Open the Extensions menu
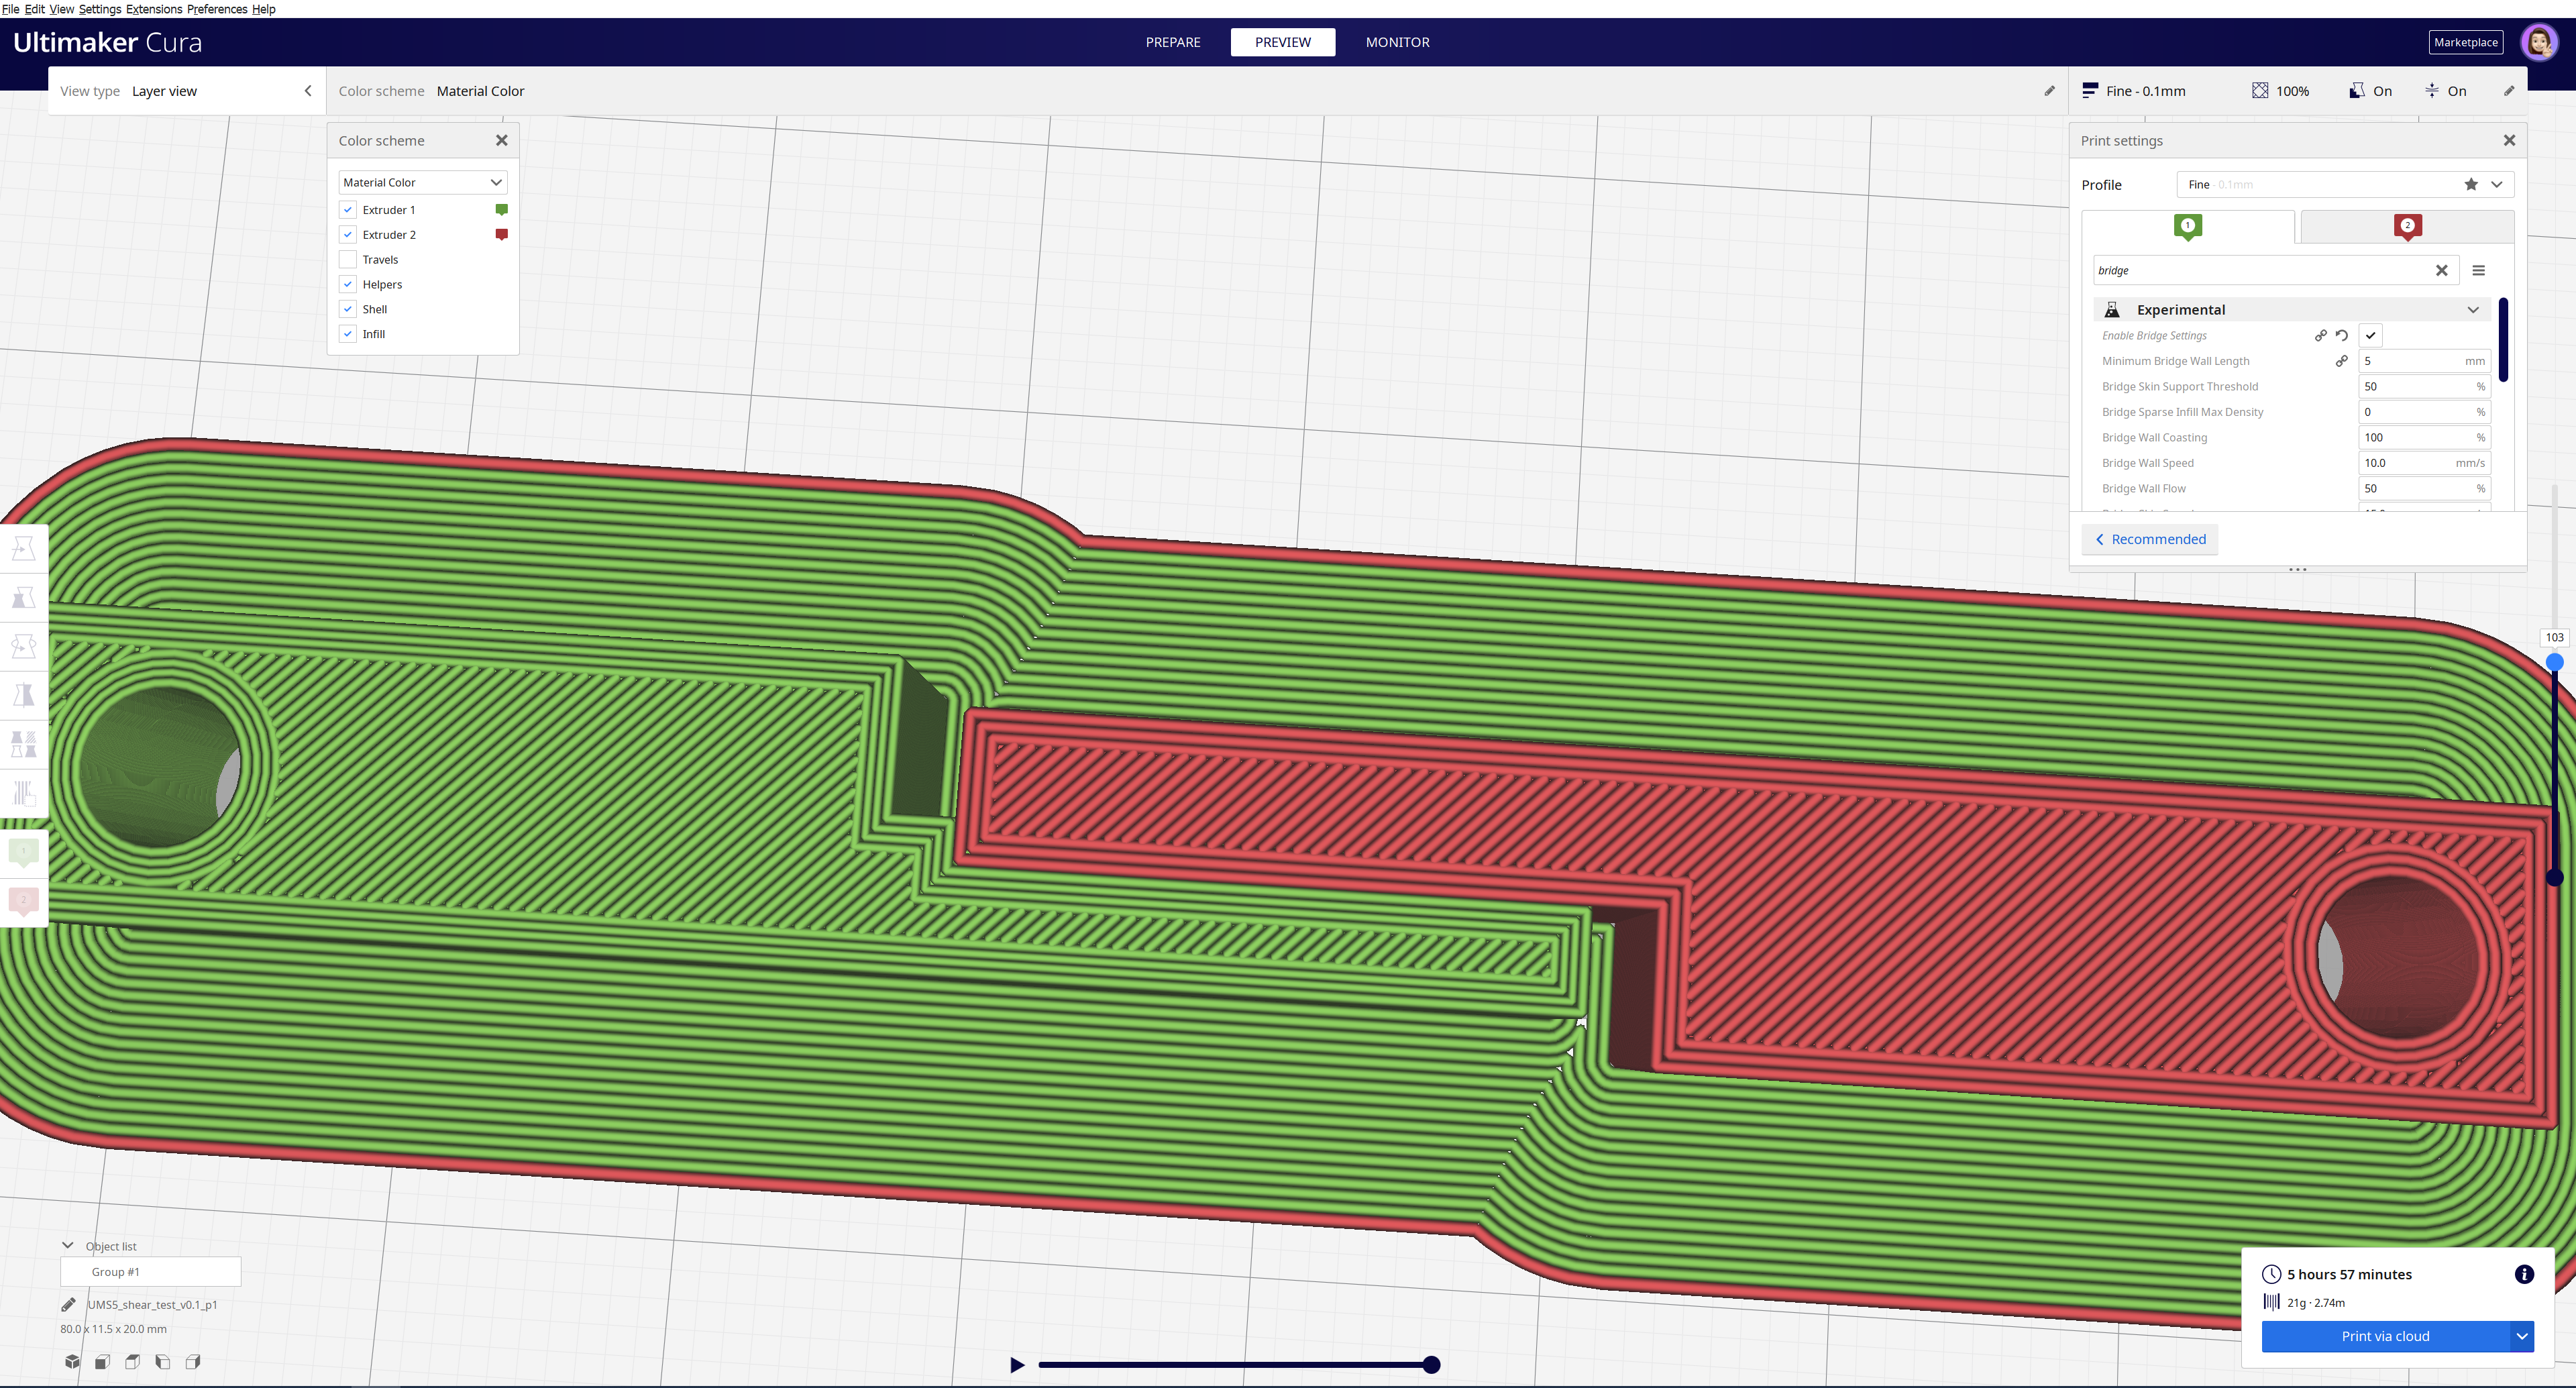The width and height of the screenshot is (2576, 1388). [154, 9]
